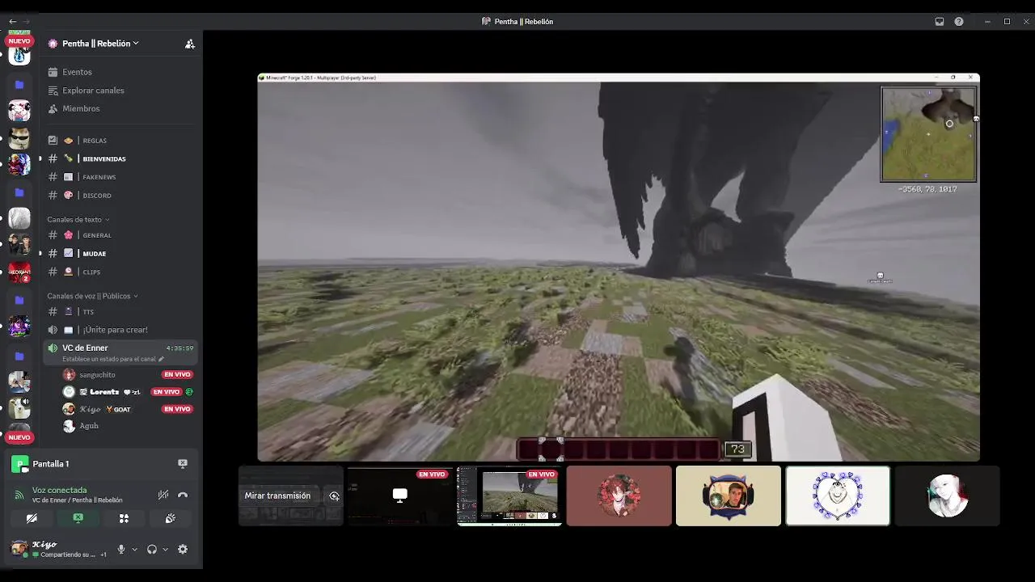Click the top NUEVO unread indicator
Image resolution: width=1035 pixels, height=582 pixels.
click(19, 40)
